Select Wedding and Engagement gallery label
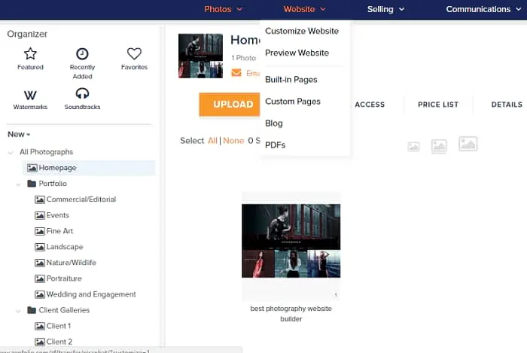Viewport: 527px width, 353px height. point(91,294)
